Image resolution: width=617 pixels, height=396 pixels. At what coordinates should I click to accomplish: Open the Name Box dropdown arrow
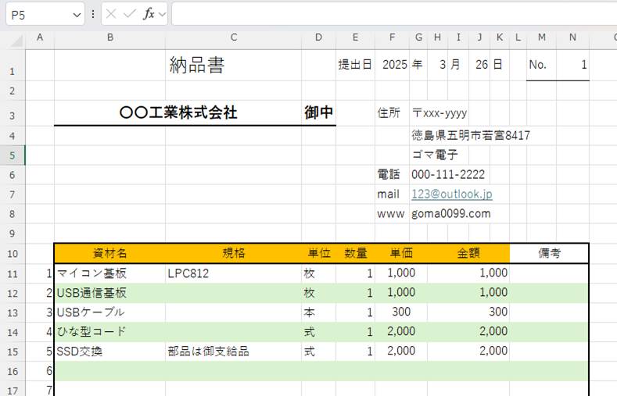pos(77,15)
